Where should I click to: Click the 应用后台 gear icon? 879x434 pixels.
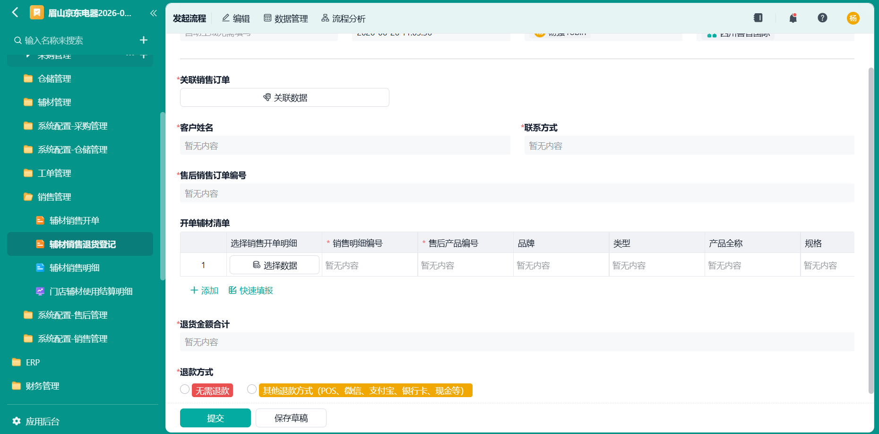click(17, 421)
